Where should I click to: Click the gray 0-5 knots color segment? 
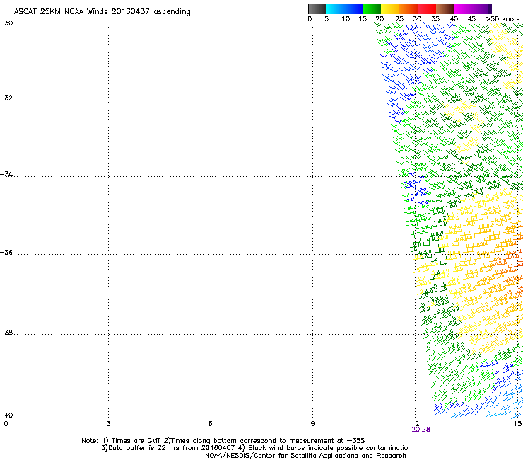click(x=317, y=8)
